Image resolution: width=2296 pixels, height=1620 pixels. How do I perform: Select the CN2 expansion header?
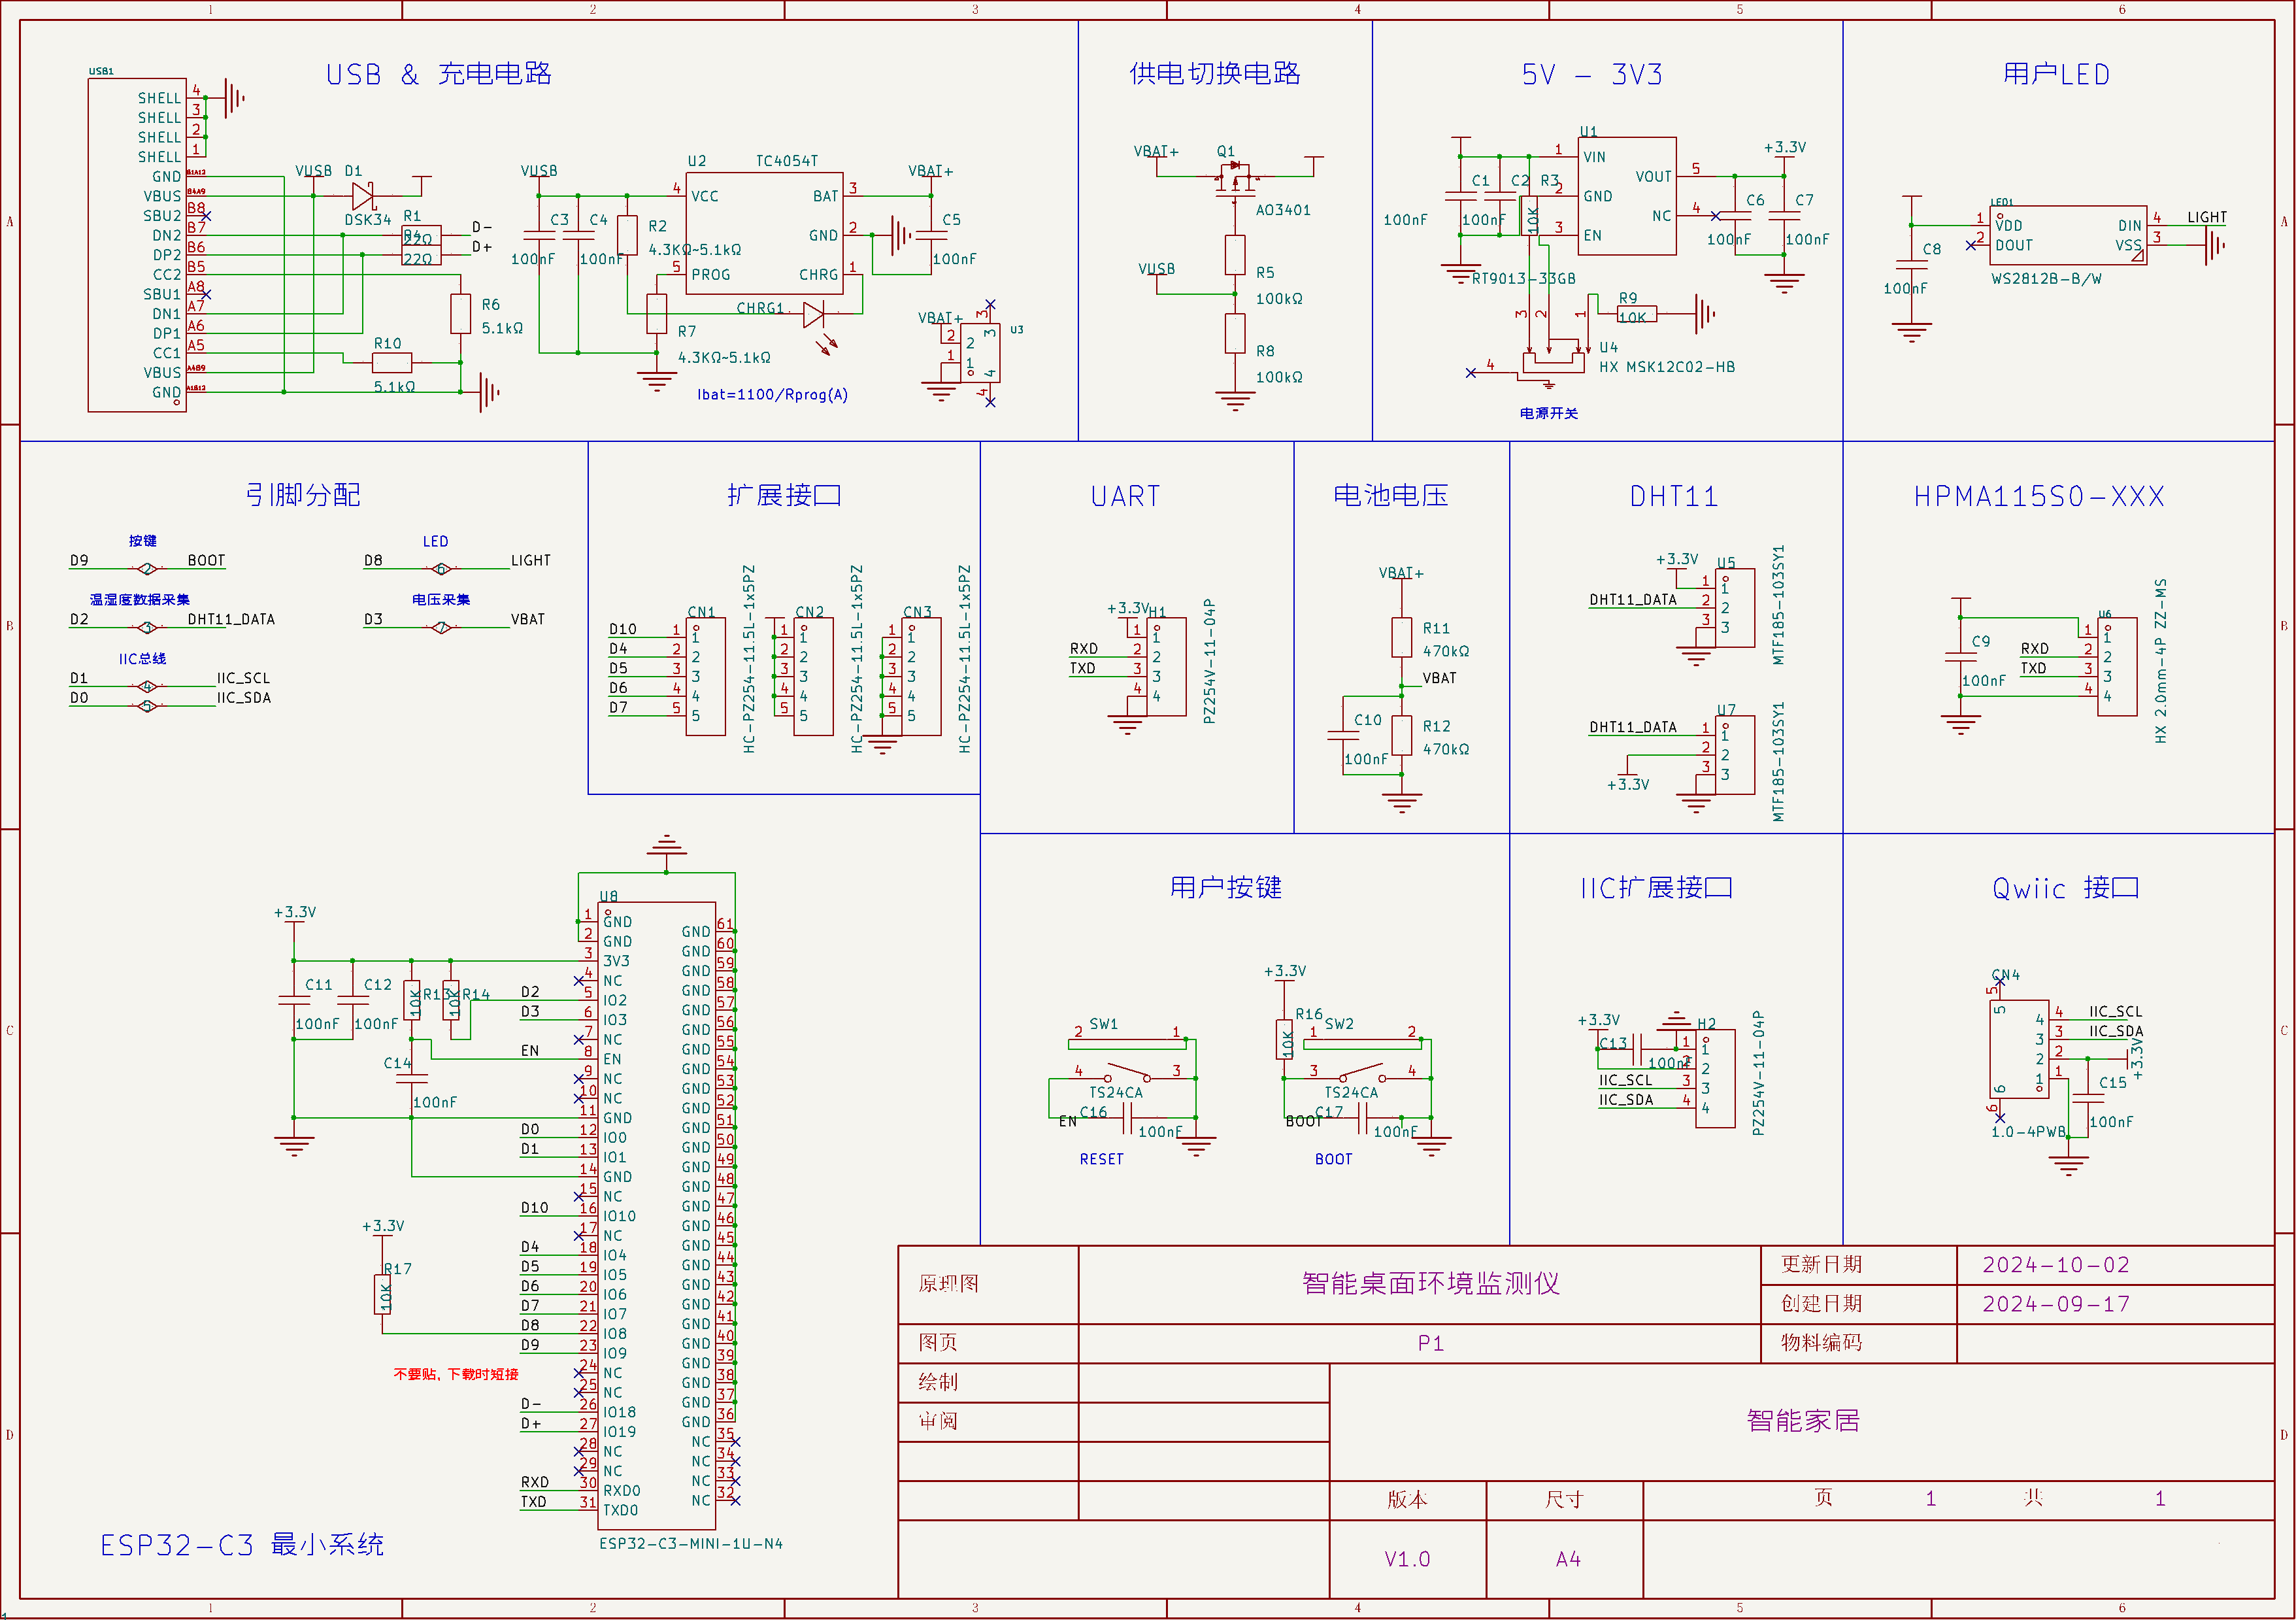click(x=813, y=677)
